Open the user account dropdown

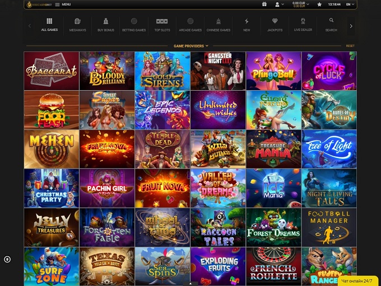(278, 4)
